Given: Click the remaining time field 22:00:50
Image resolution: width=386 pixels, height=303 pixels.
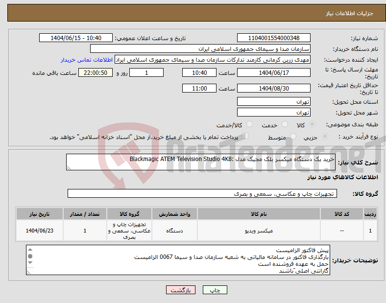Looking at the screenshot, I should click(x=96, y=72).
